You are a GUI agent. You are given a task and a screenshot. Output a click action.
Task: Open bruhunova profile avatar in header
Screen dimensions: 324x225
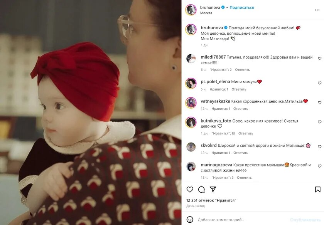(x=191, y=10)
